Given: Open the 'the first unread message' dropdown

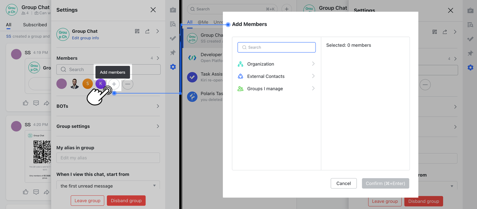Looking at the screenshot, I should pyautogui.click(x=108, y=186).
